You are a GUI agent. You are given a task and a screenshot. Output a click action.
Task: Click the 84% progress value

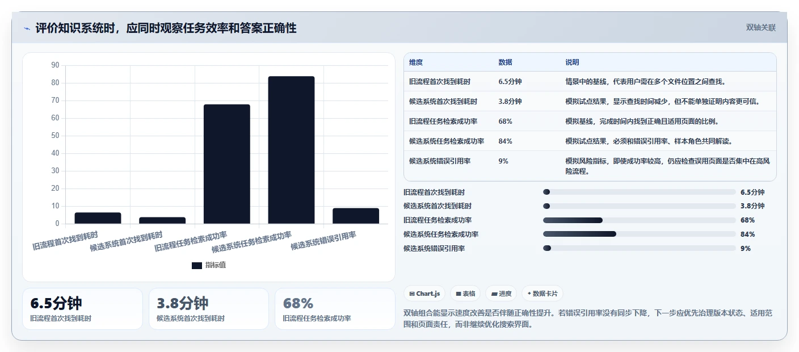[748, 234]
